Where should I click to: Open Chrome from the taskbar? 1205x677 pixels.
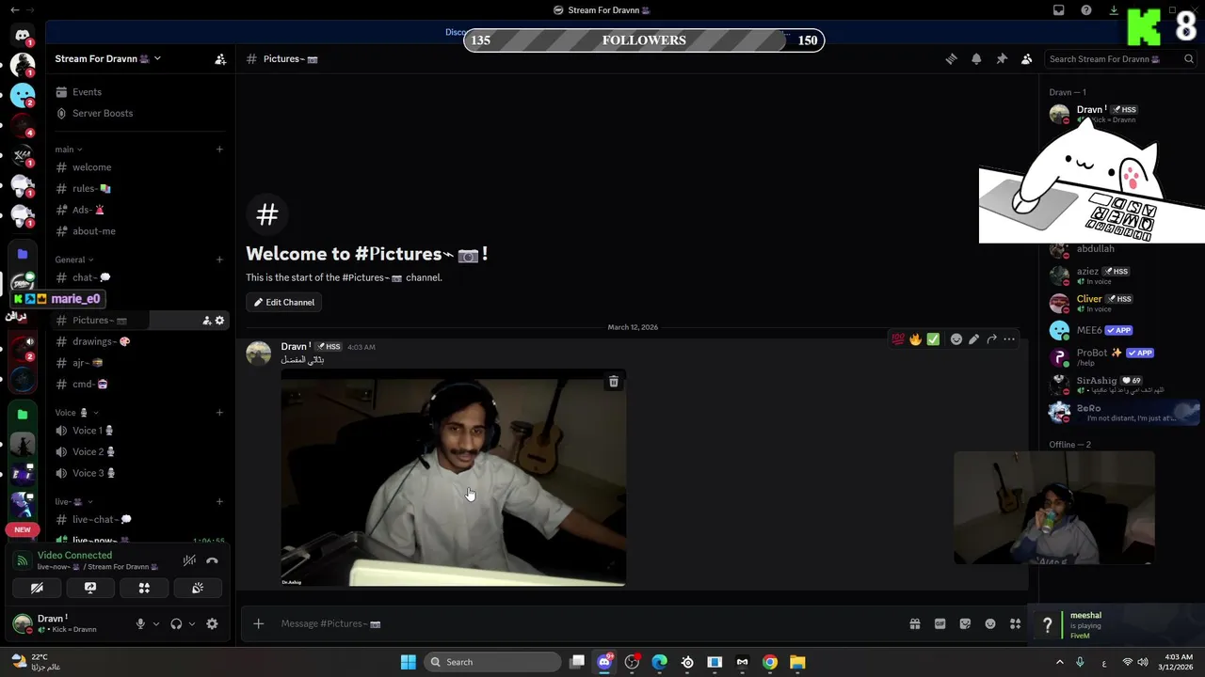tap(769, 662)
